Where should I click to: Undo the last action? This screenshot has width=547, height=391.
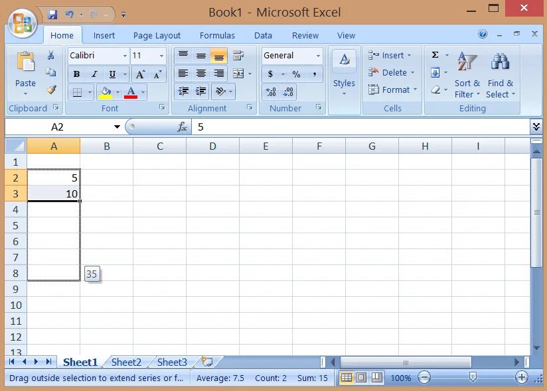[x=70, y=15]
